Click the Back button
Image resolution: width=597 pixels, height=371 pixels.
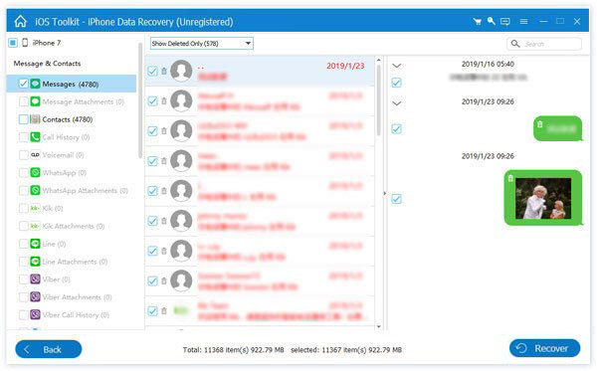(x=49, y=349)
